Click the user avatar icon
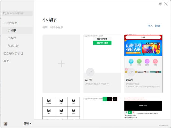This screenshot has height=128, width=171. point(6,124)
